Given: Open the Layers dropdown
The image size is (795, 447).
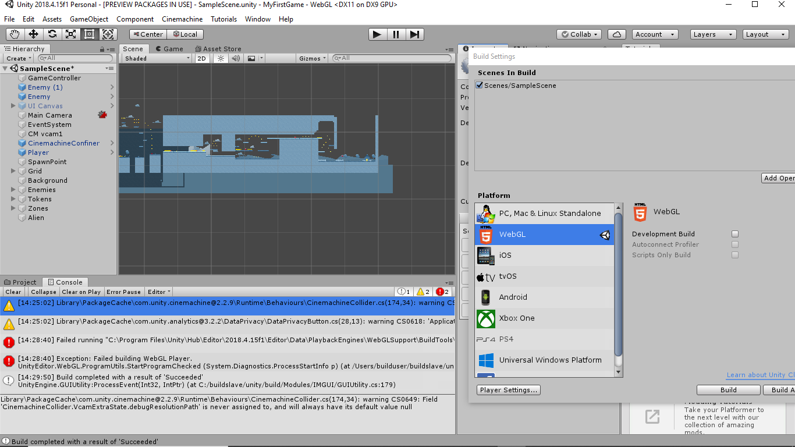Looking at the screenshot, I should pyautogui.click(x=713, y=34).
